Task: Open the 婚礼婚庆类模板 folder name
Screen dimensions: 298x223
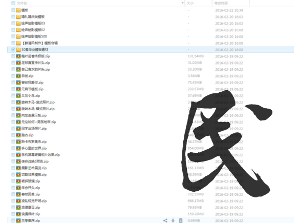Action: (33, 17)
